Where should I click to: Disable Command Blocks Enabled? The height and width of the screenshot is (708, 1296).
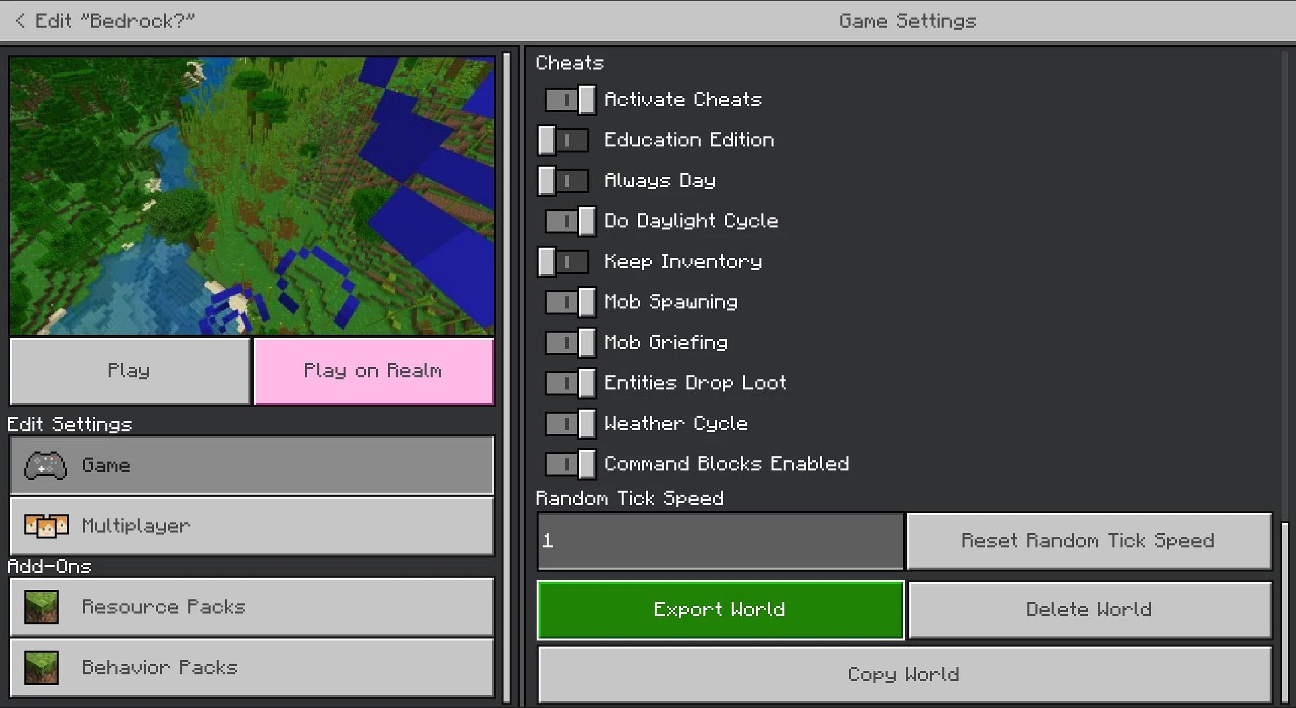click(570, 464)
